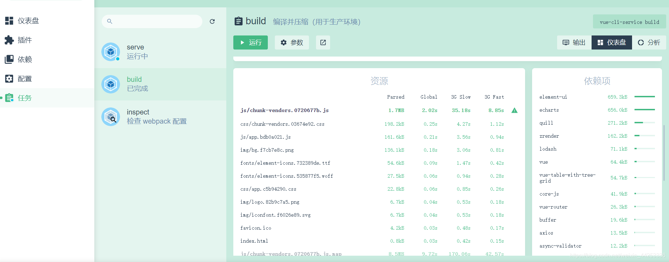Click the zrender size progress bar
Screen dimensions: 669x262
tap(645, 136)
